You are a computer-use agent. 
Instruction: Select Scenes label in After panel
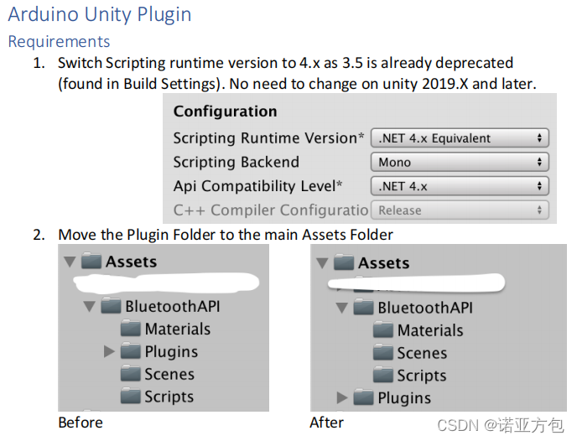pos(423,353)
